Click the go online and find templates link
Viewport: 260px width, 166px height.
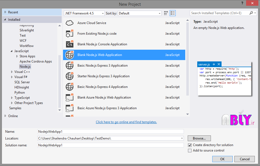126,122
